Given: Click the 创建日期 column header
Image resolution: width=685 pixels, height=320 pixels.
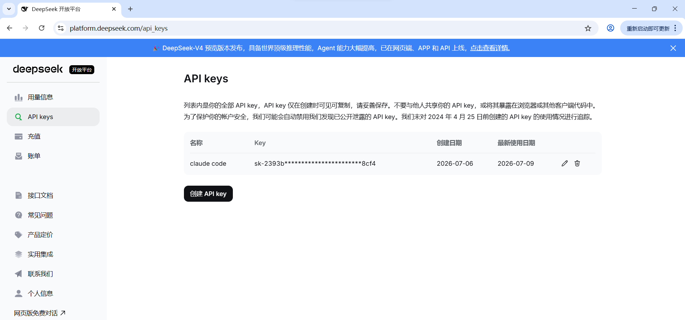Looking at the screenshot, I should click(449, 143).
